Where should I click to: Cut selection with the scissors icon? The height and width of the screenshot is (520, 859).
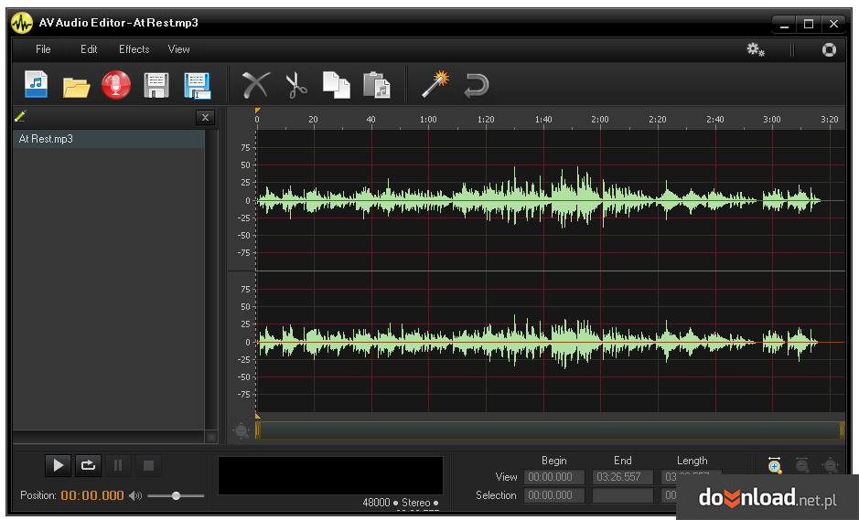(296, 85)
